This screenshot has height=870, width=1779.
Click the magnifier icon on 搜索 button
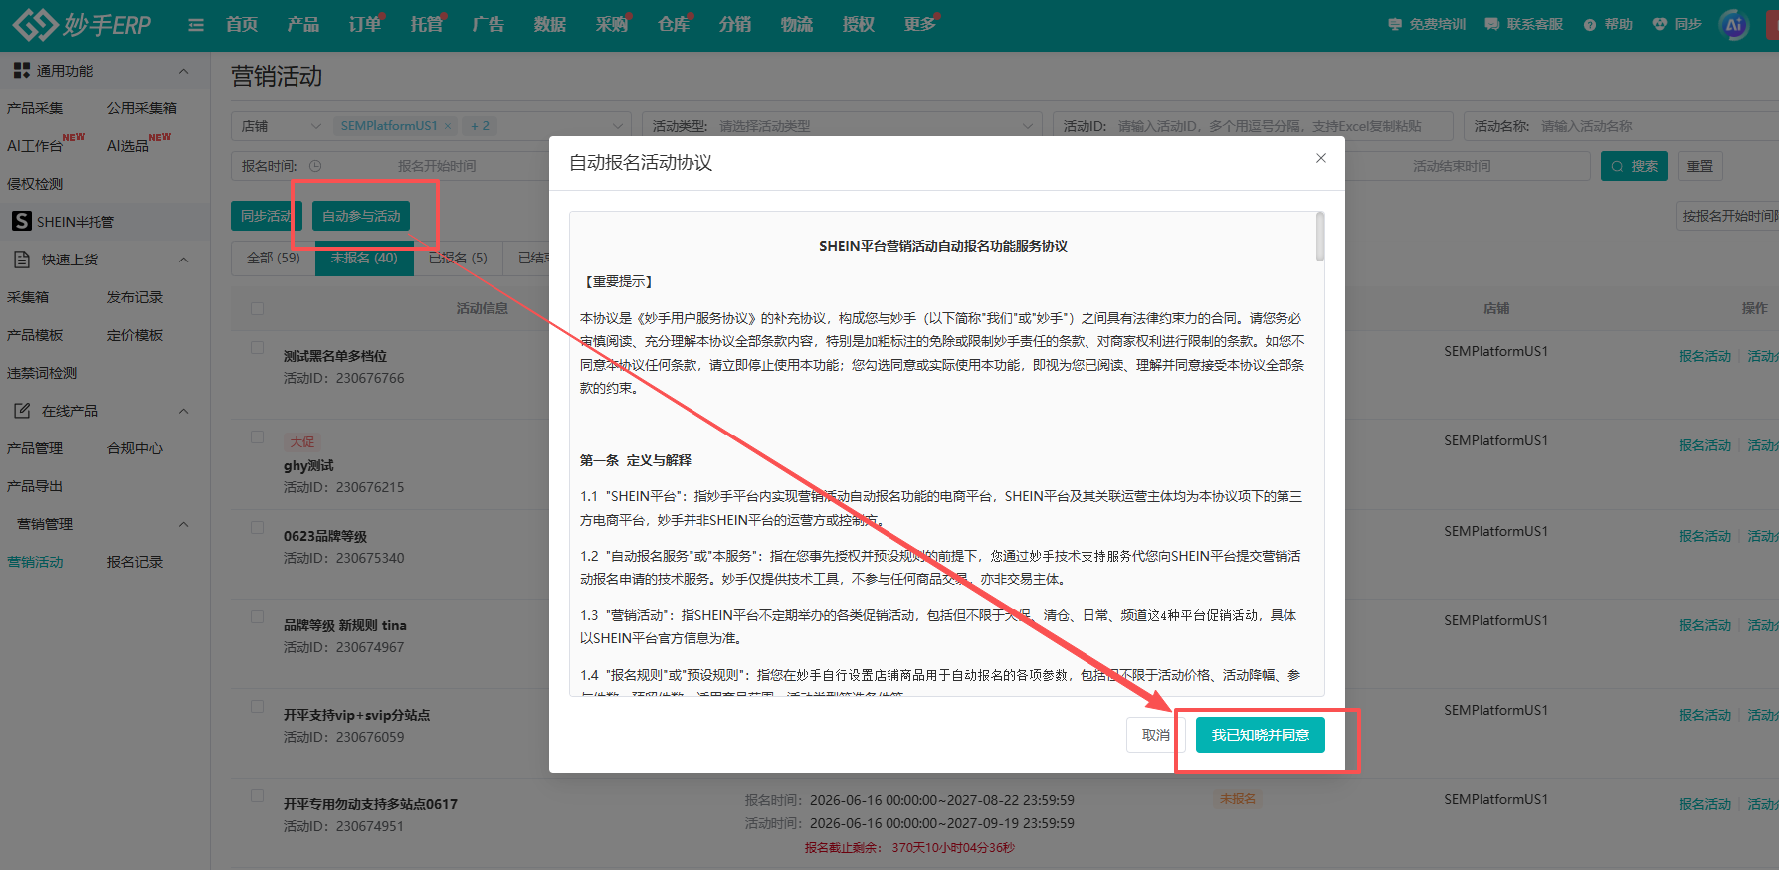click(x=1617, y=166)
